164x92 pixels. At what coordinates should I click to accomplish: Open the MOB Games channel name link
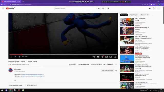(x=17, y=70)
